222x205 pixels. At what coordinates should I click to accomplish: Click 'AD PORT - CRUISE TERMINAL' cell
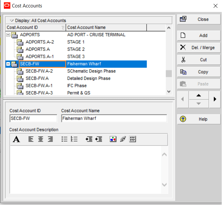(x=106, y=35)
